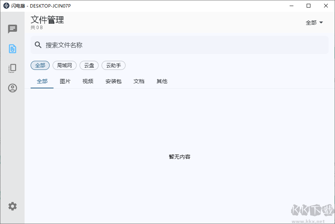This screenshot has width=335, height=224.
Task: Switch to the 视频 tab
Action: pyautogui.click(x=88, y=81)
